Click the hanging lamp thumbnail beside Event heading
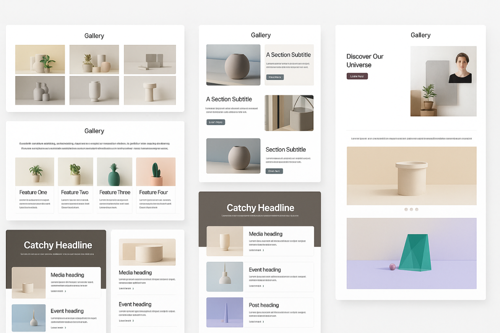500x333 pixels. coord(225,276)
